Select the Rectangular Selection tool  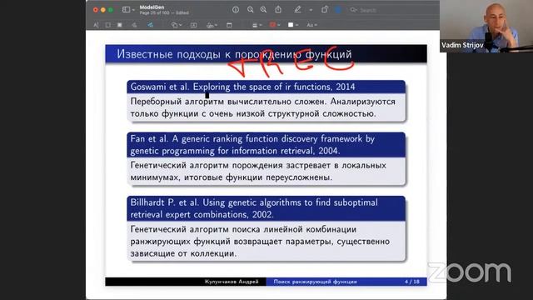107,25
